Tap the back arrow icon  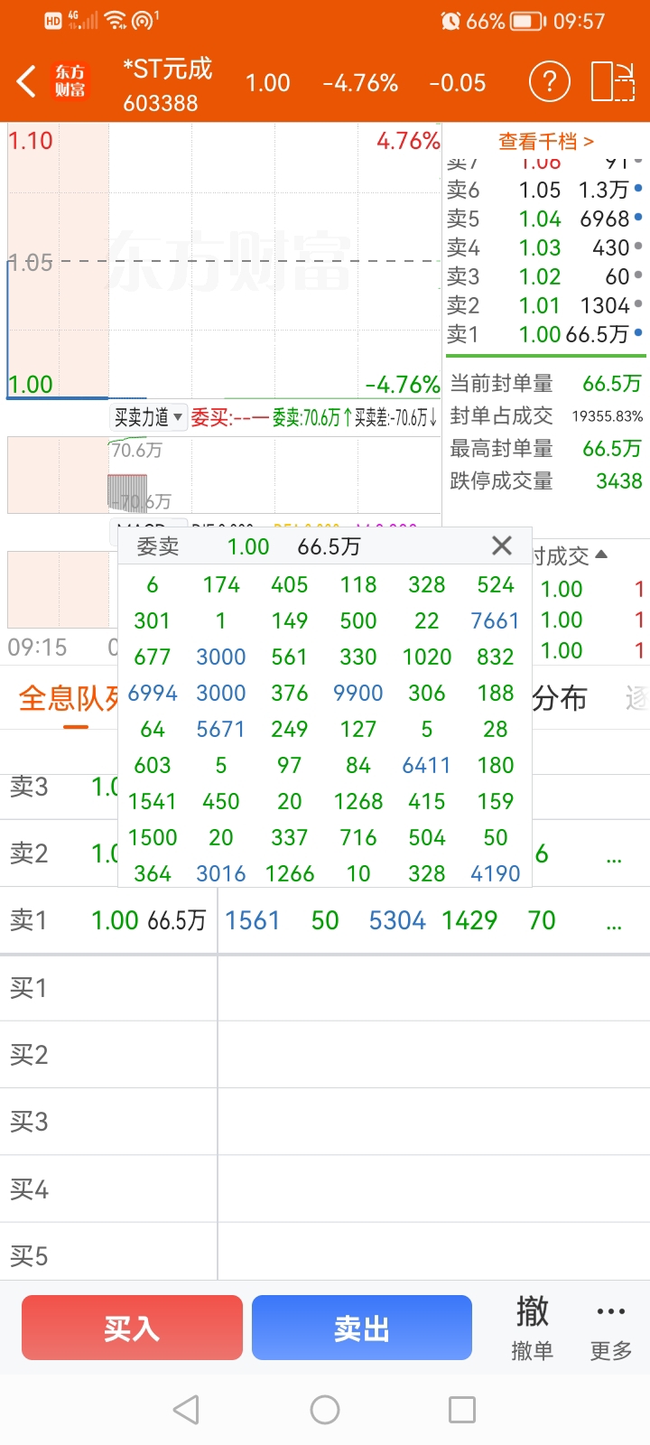point(26,82)
